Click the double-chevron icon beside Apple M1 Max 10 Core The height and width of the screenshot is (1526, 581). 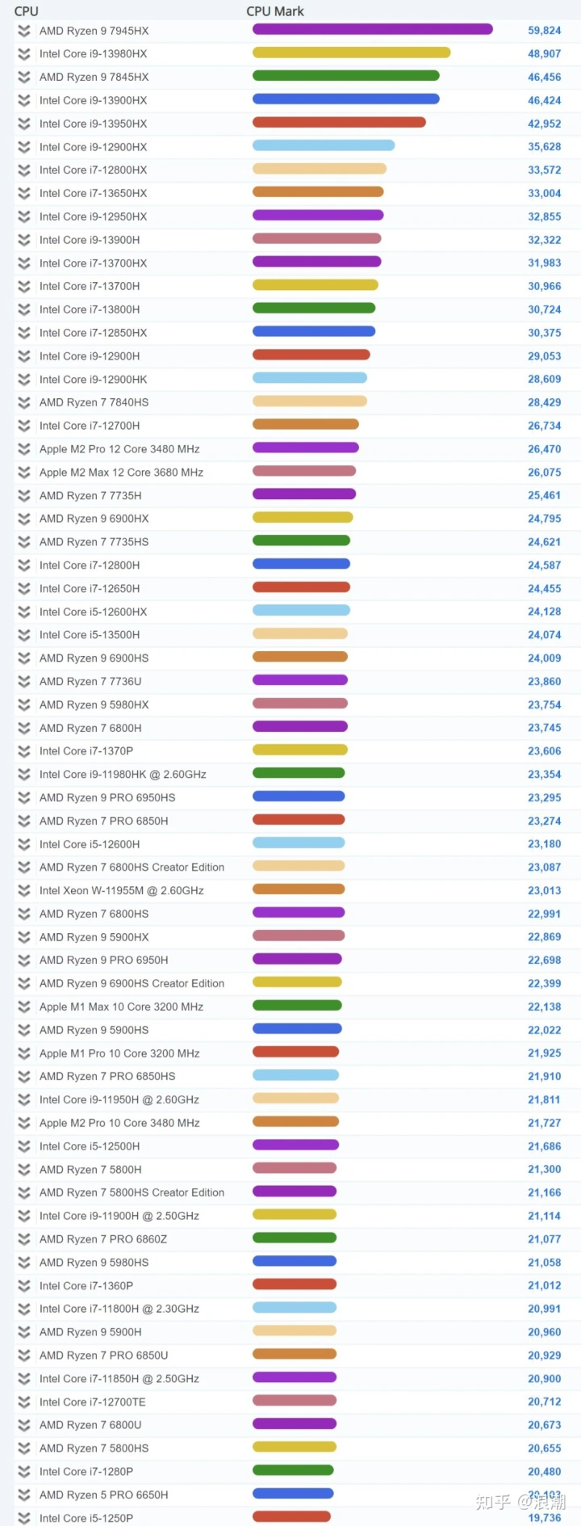[24, 1007]
